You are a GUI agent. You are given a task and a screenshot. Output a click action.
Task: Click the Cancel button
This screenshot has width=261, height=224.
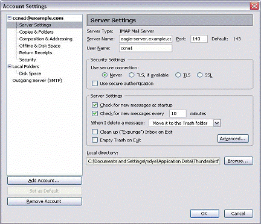239,214
